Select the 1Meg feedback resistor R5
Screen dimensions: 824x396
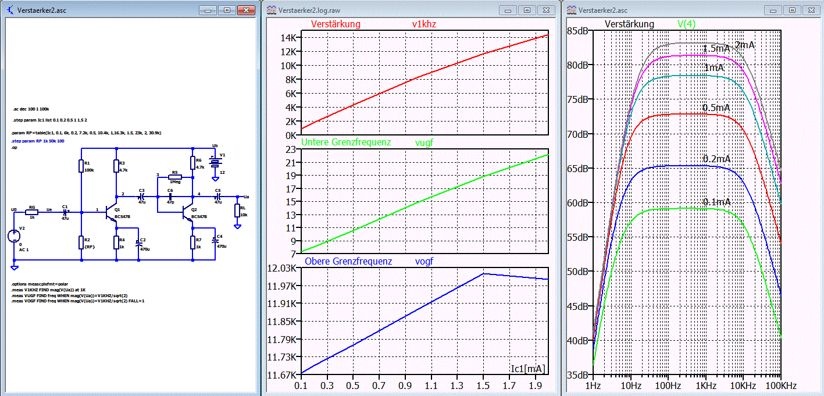pyautogui.click(x=174, y=177)
